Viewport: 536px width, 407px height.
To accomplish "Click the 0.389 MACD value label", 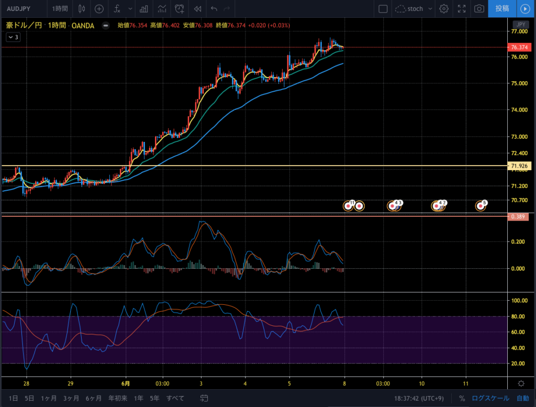I will pyautogui.click(x=518, y=216).
